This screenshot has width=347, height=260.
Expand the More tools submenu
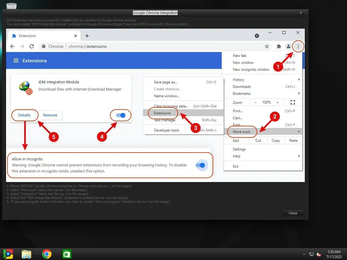263,132
